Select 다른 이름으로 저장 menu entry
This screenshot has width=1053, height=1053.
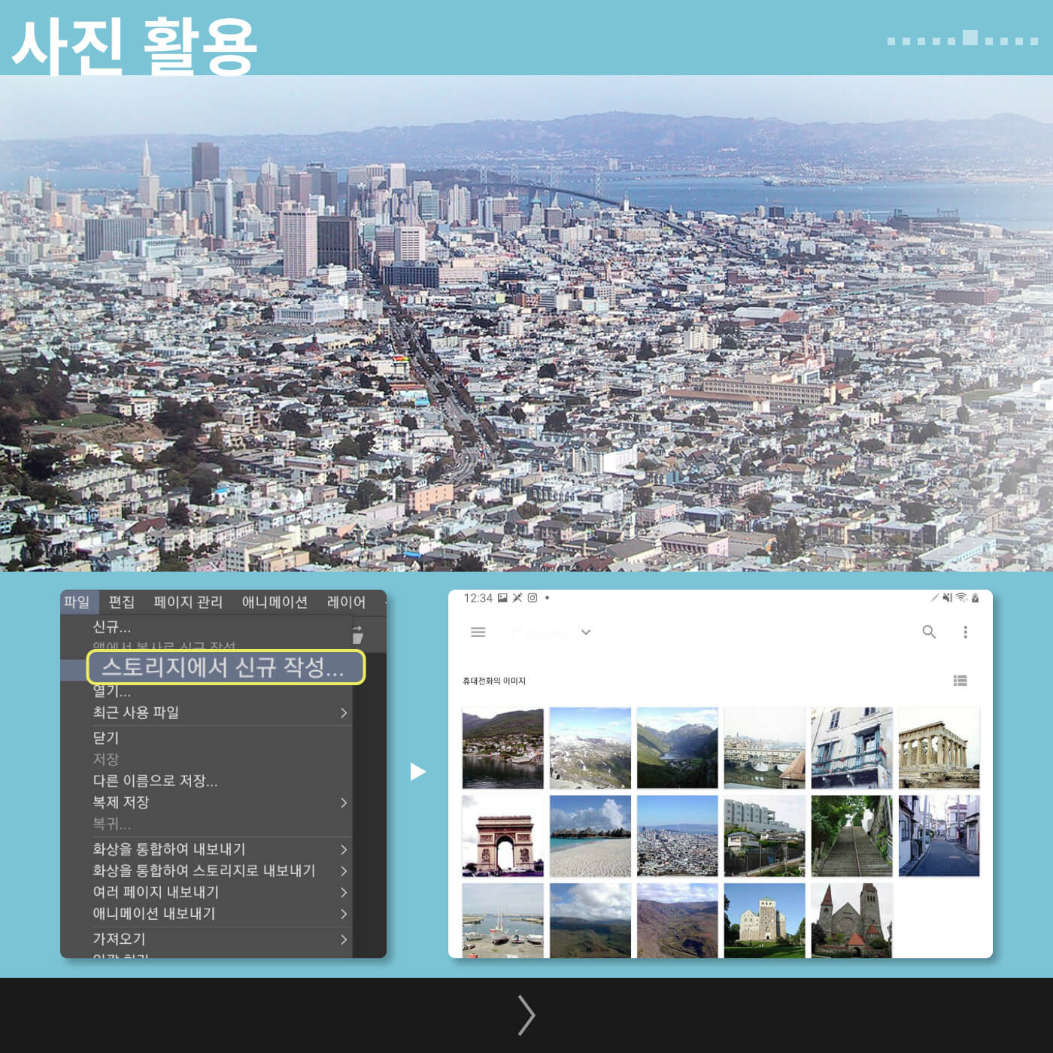click(x=155, y=781)
